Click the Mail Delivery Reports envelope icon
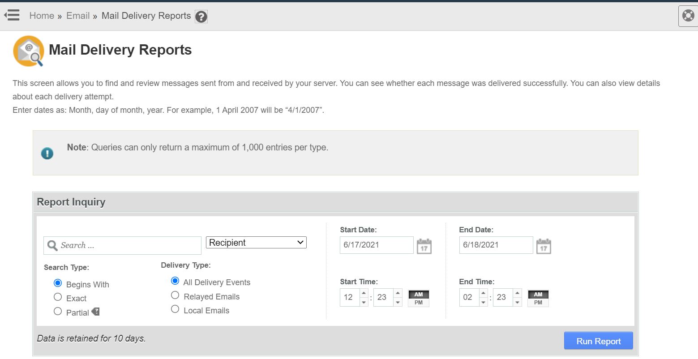Screen dimensions: 698x359 (x=29, y=51)
